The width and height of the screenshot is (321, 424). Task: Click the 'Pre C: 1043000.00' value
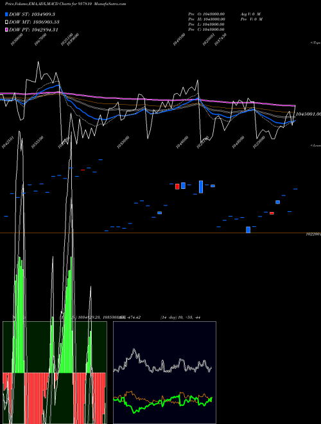pyautogui.click(x=207, y=30)
